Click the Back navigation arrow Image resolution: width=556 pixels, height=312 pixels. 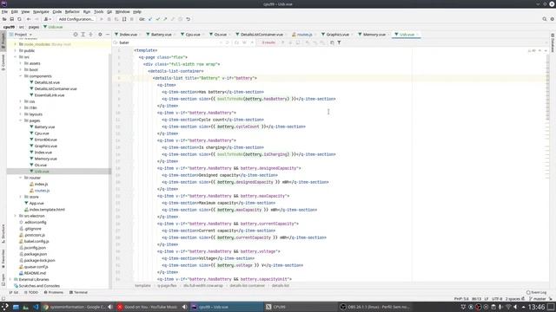coord(29,19)
